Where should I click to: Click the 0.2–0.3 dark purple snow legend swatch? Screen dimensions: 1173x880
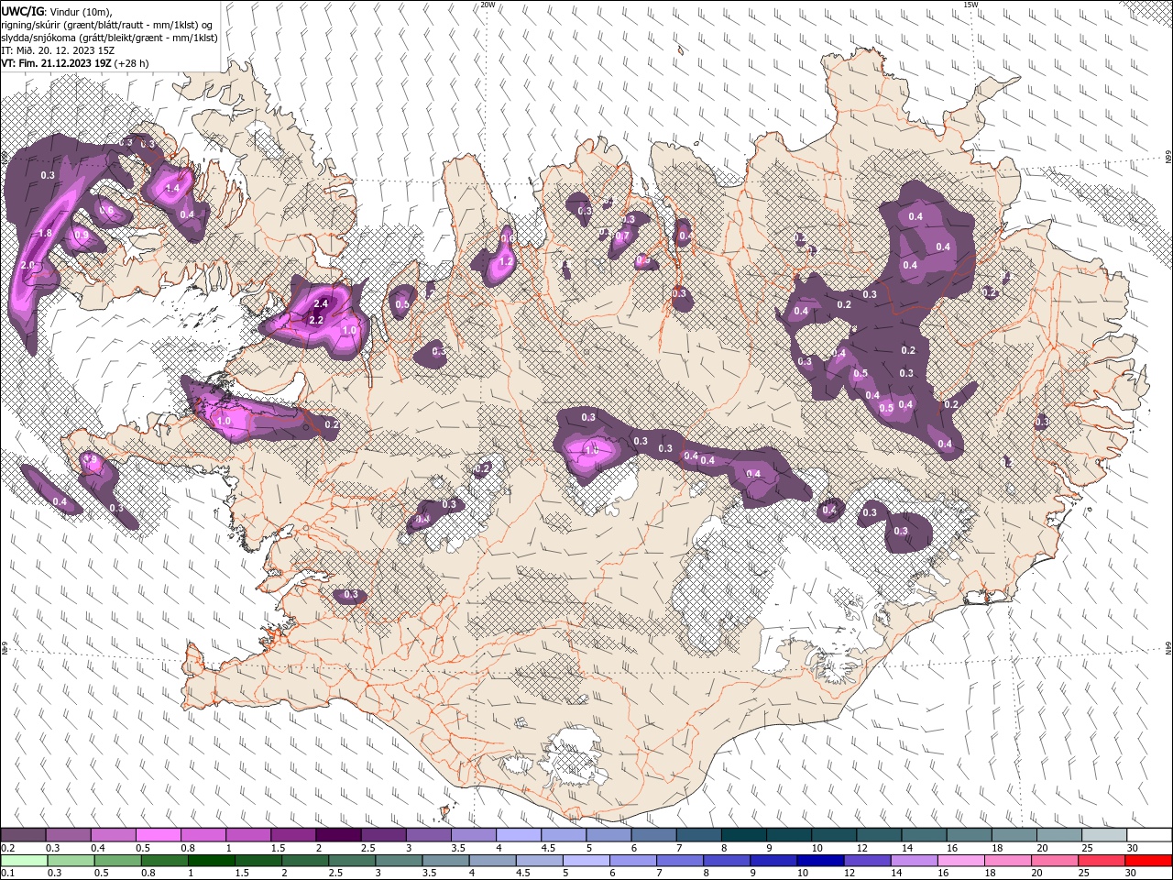[23, 835]
